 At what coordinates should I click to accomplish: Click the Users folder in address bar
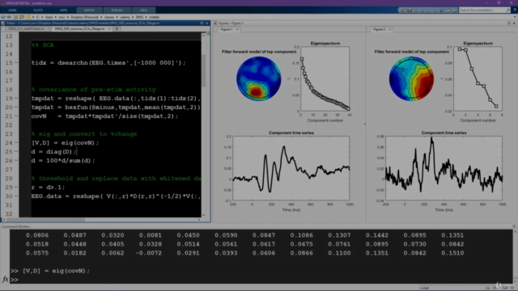pos(49,17)
